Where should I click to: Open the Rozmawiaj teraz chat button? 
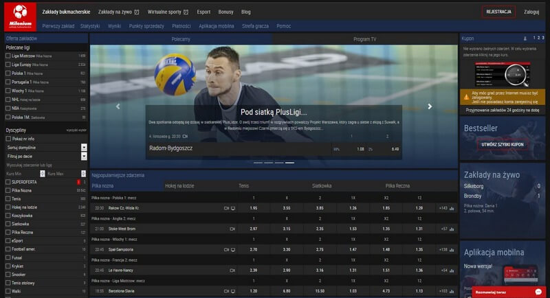click(509, 292)
